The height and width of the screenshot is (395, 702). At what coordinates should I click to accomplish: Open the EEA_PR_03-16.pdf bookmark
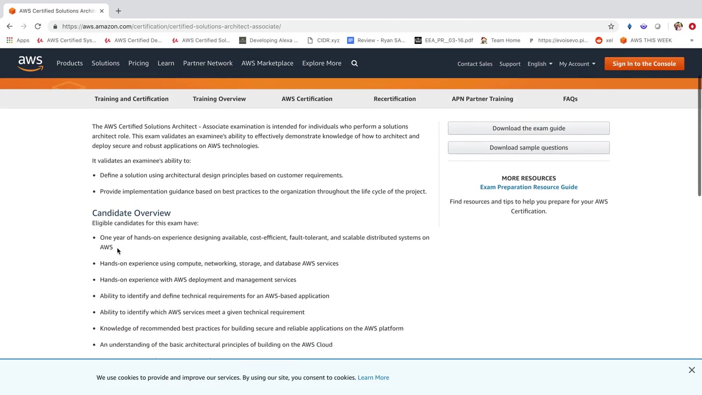point(444,40)
